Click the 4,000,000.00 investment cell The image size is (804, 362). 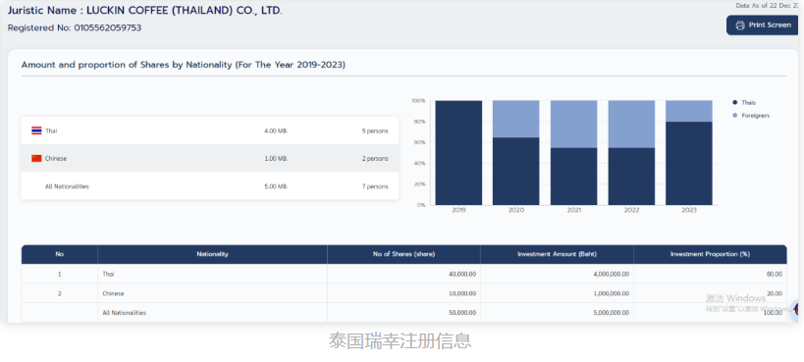(558, 275)
